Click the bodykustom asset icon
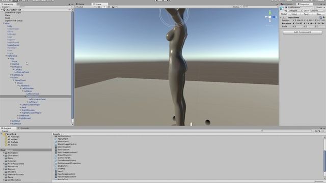Screen dimensions: 326x183 tap(56, 147)
